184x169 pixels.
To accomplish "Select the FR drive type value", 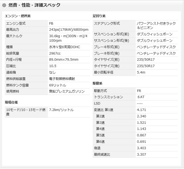I will coord(139,91).
